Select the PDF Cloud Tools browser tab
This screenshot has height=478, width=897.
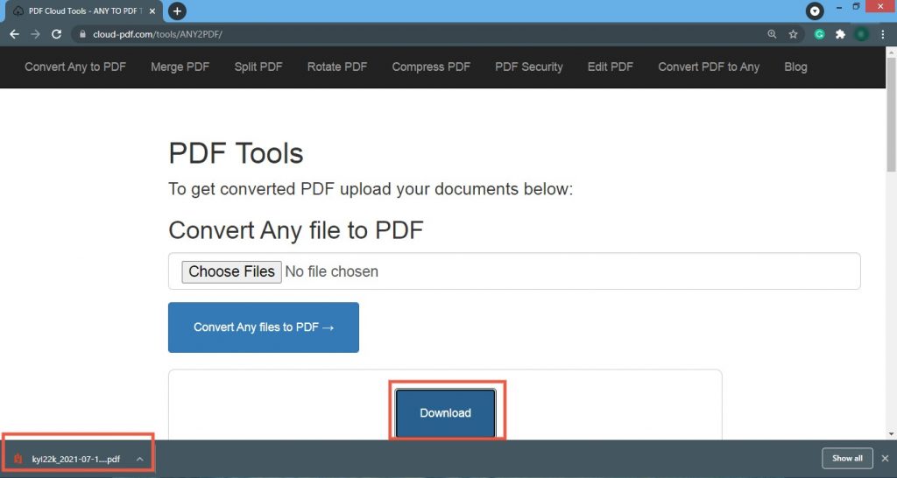[x=86, y=11]
